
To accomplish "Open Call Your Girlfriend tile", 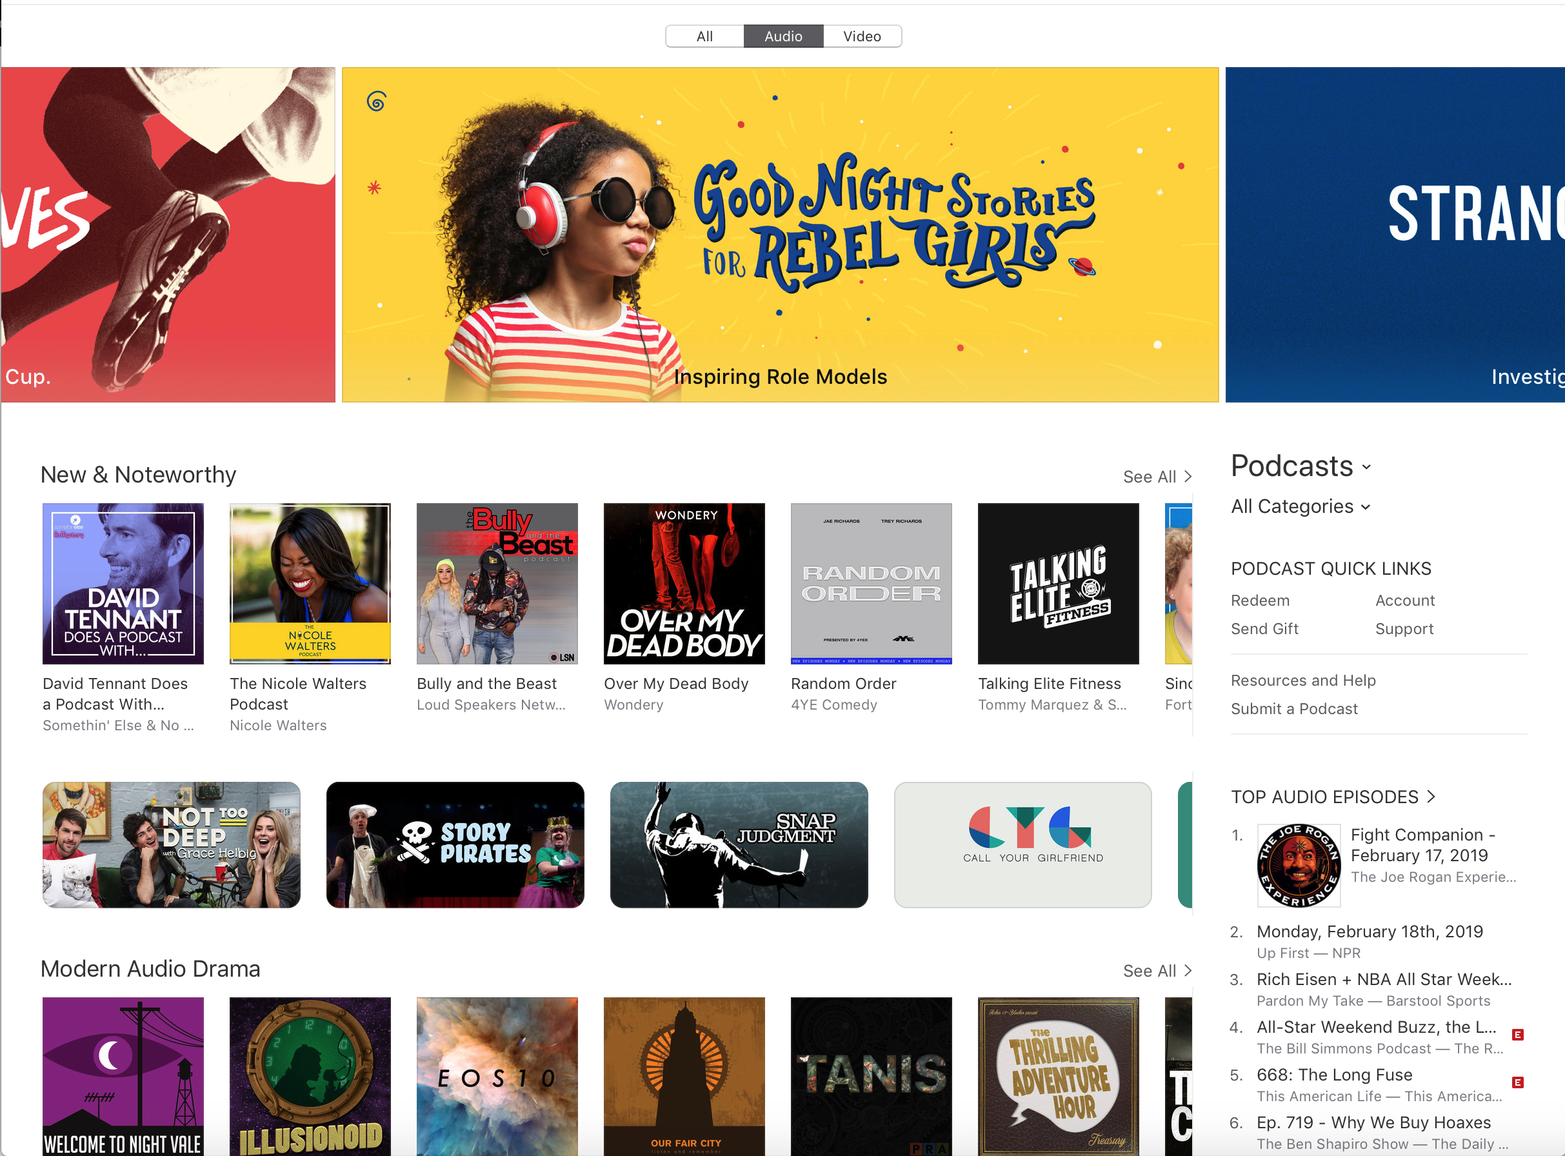I will (1023, 844).
